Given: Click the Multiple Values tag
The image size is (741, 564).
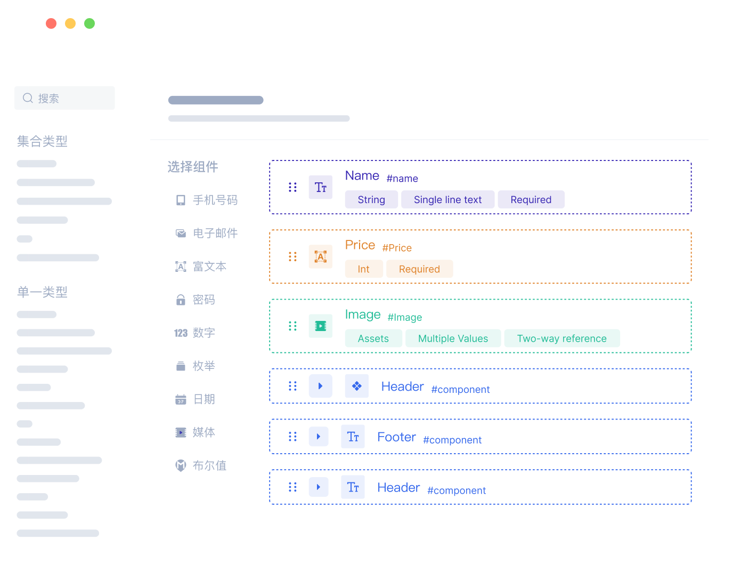Looking at the screenshot, I should tap(453, 338).
